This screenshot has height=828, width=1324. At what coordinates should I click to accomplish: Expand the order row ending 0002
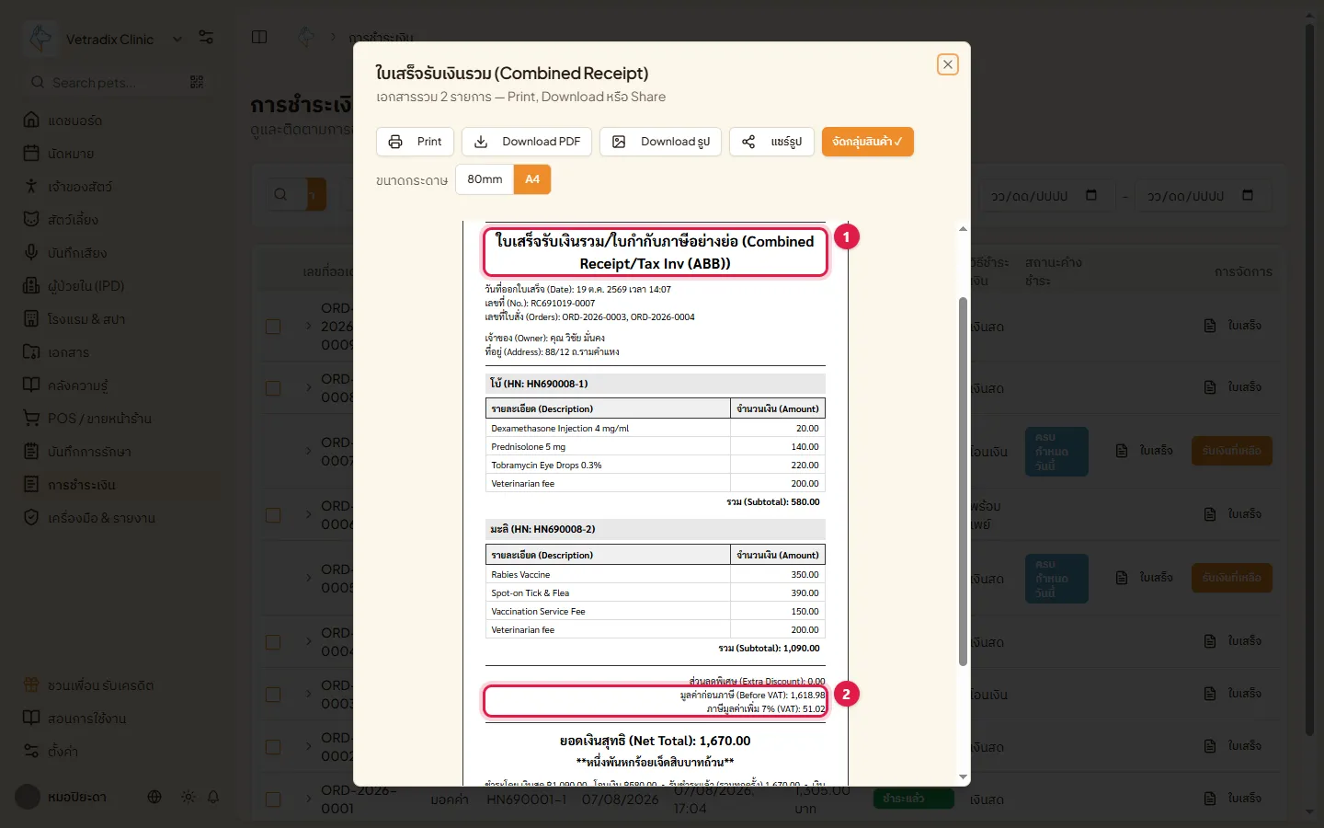click(308, 747)
